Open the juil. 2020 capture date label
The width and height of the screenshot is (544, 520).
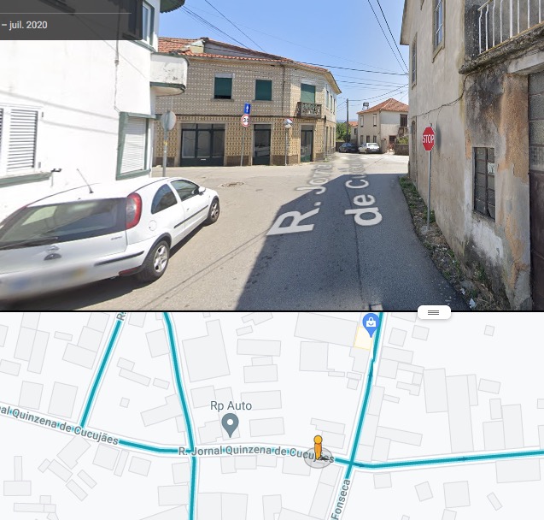click(x=28, y=25)
